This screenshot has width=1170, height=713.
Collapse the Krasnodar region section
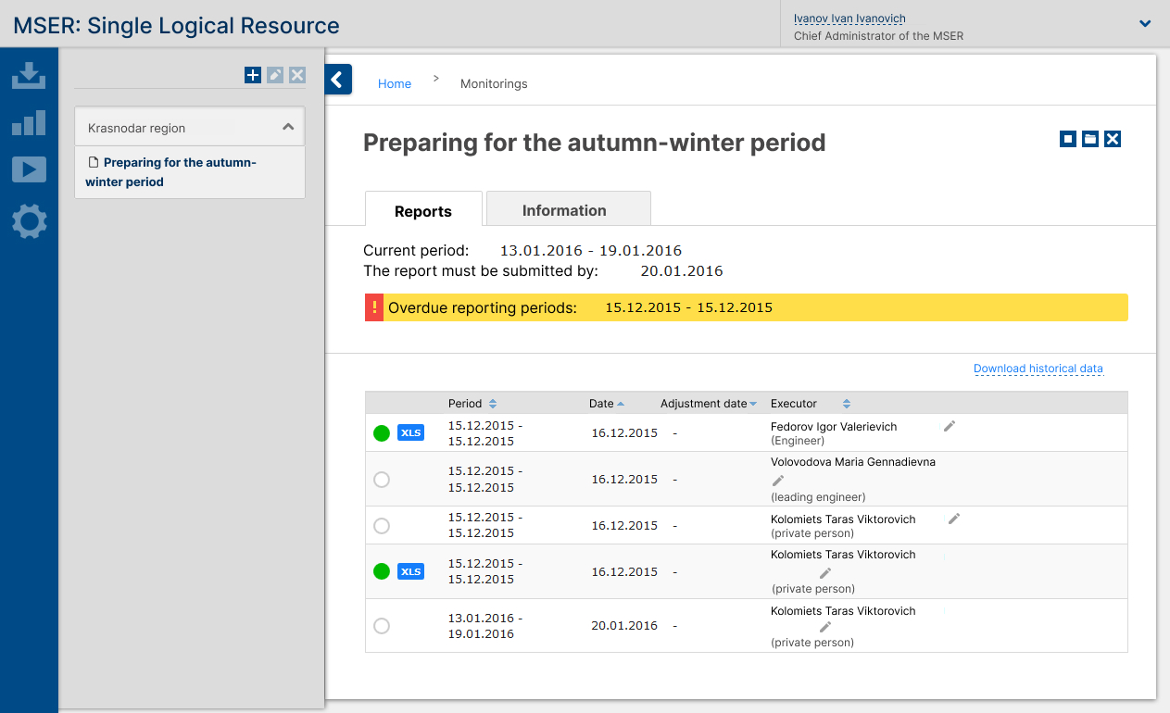click(288, 128)
